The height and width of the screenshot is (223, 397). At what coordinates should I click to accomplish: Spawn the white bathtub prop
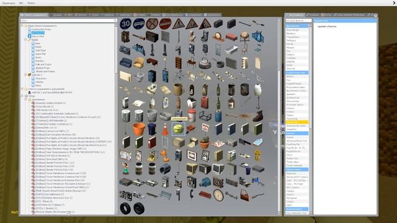(x=231, y=50)
